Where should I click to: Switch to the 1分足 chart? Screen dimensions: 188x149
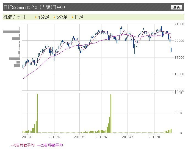[x=43, y=17]
